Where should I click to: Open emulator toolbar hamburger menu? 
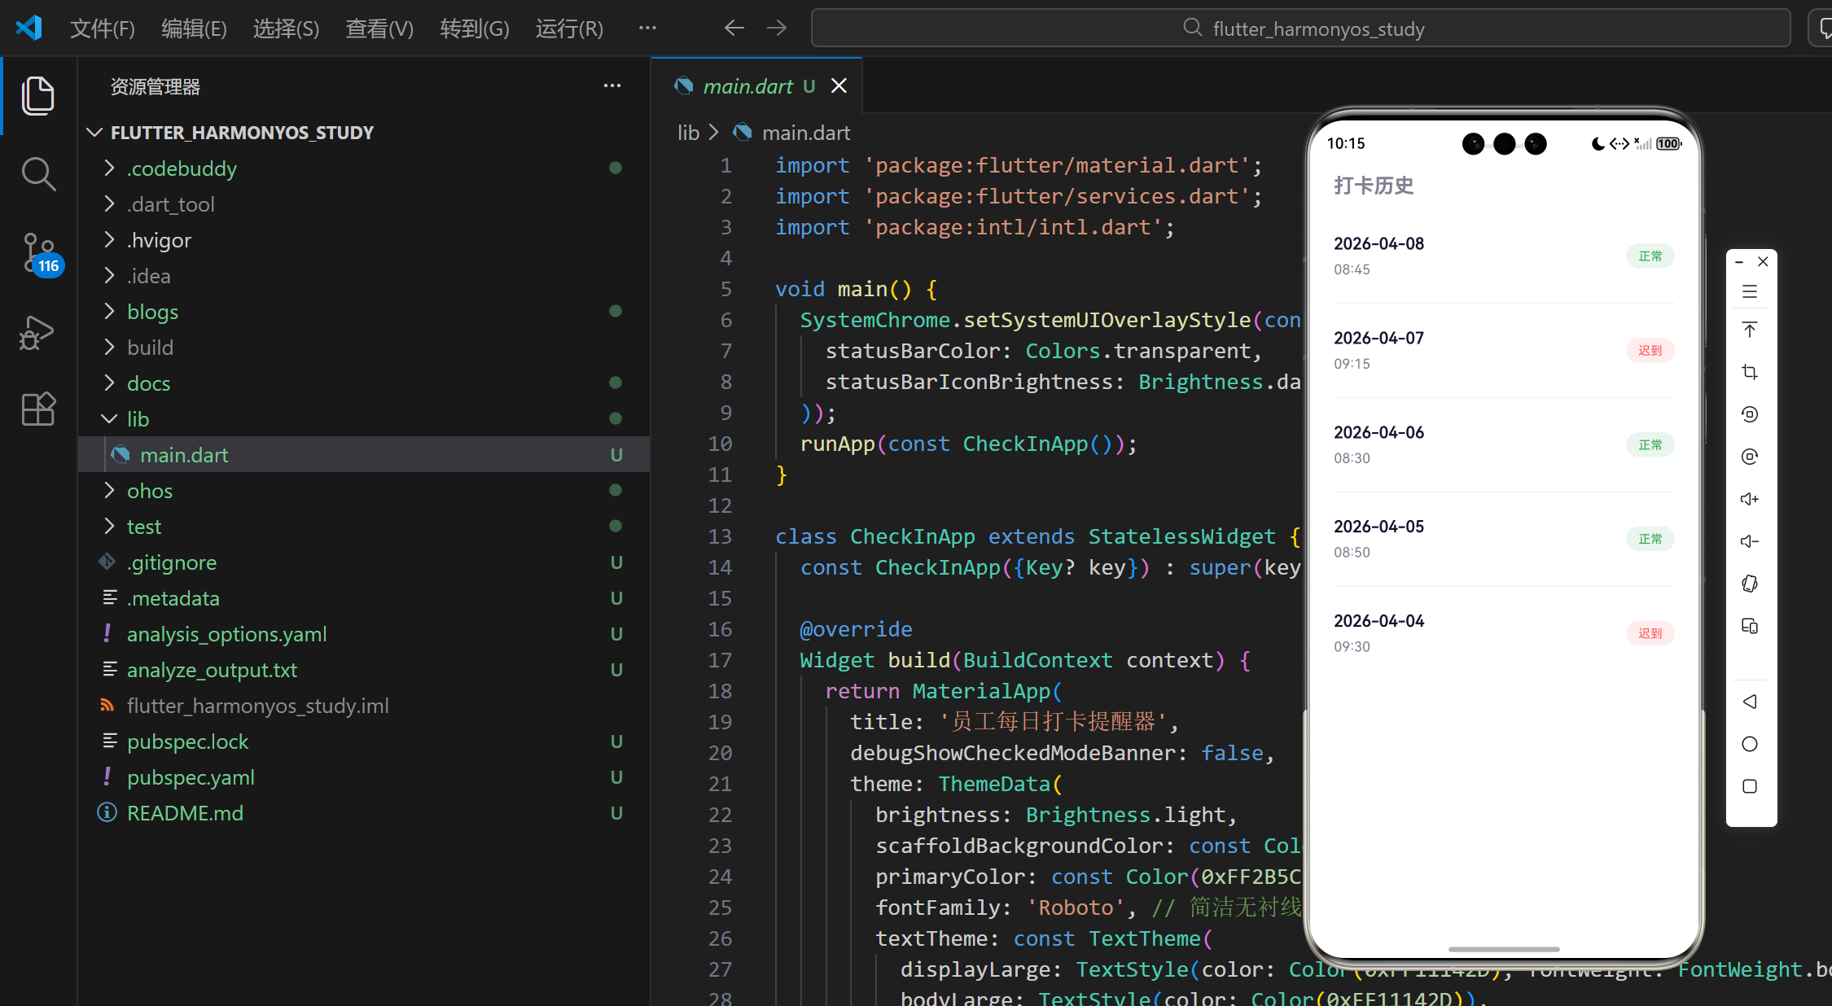pos(1750,291)
